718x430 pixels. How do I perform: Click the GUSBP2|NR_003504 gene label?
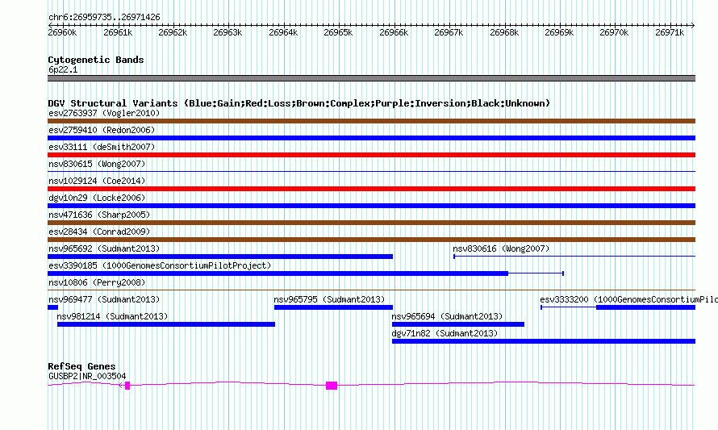pos(87,376)
